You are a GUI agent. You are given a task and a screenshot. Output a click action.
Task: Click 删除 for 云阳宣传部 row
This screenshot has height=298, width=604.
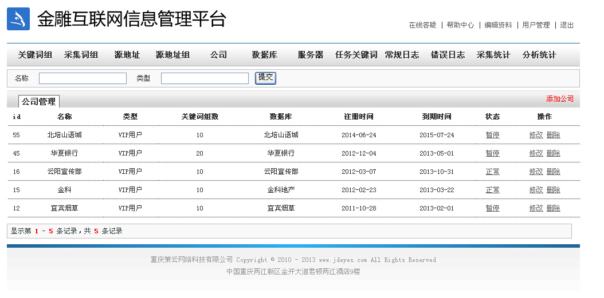pos(554,172)
